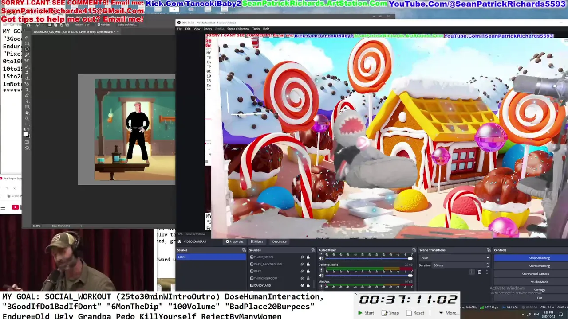Select the Scene item in Scenes list
The width and height of the screenshot is (568, 319).
tap(210, 257)
